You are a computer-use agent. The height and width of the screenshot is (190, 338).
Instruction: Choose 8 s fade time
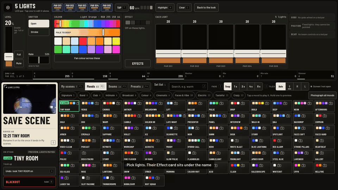(259, 87)
